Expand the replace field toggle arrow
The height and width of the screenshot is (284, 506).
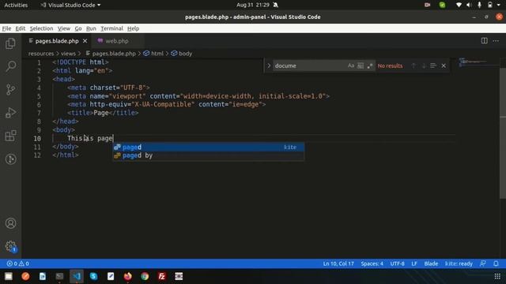pyautogui.click(x=269, y=65)
